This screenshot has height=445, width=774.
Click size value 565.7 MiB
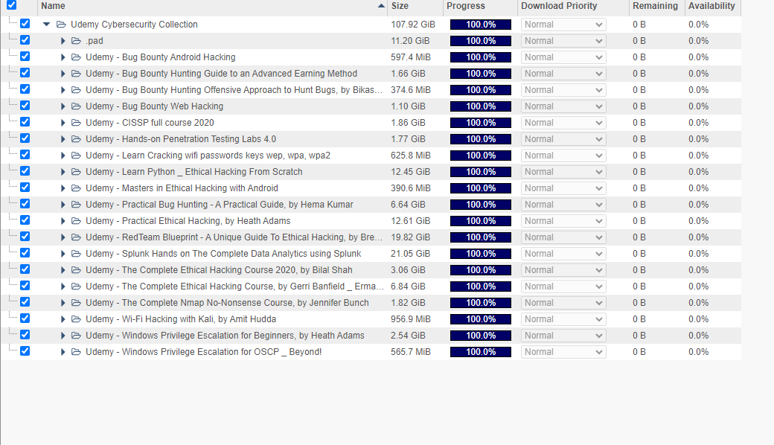[411, 352]
